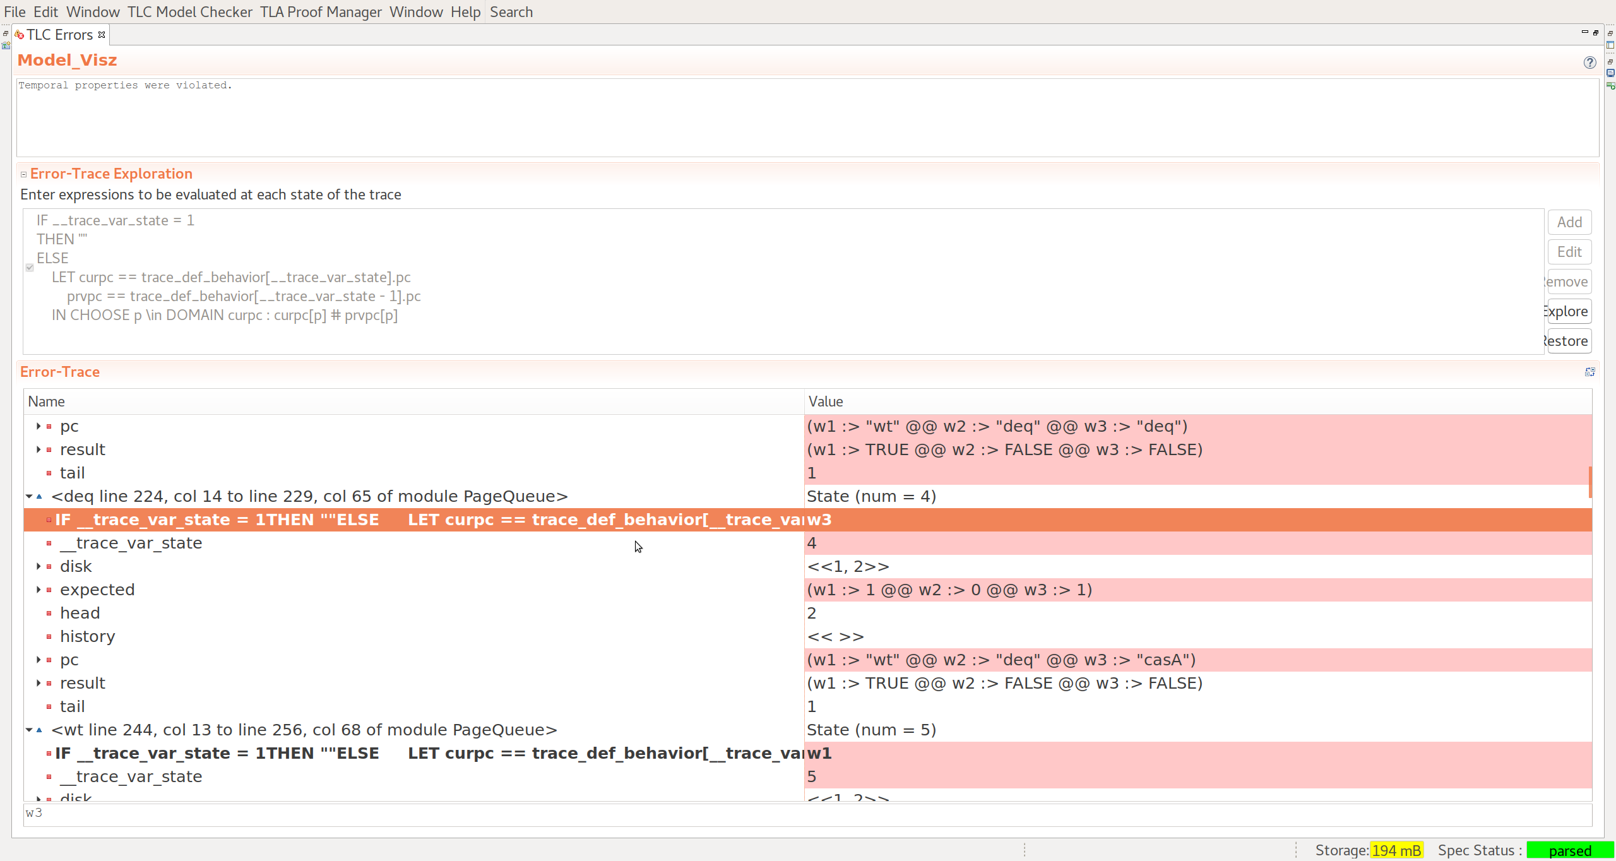1616x861 pixels.
Task: Open the TLC Model Checker menu
Action: tap(189, 11)
